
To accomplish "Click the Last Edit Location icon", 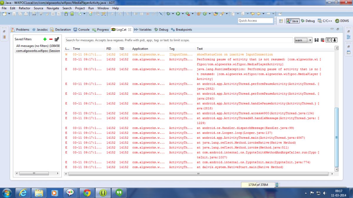I will [x=252, y=14].
